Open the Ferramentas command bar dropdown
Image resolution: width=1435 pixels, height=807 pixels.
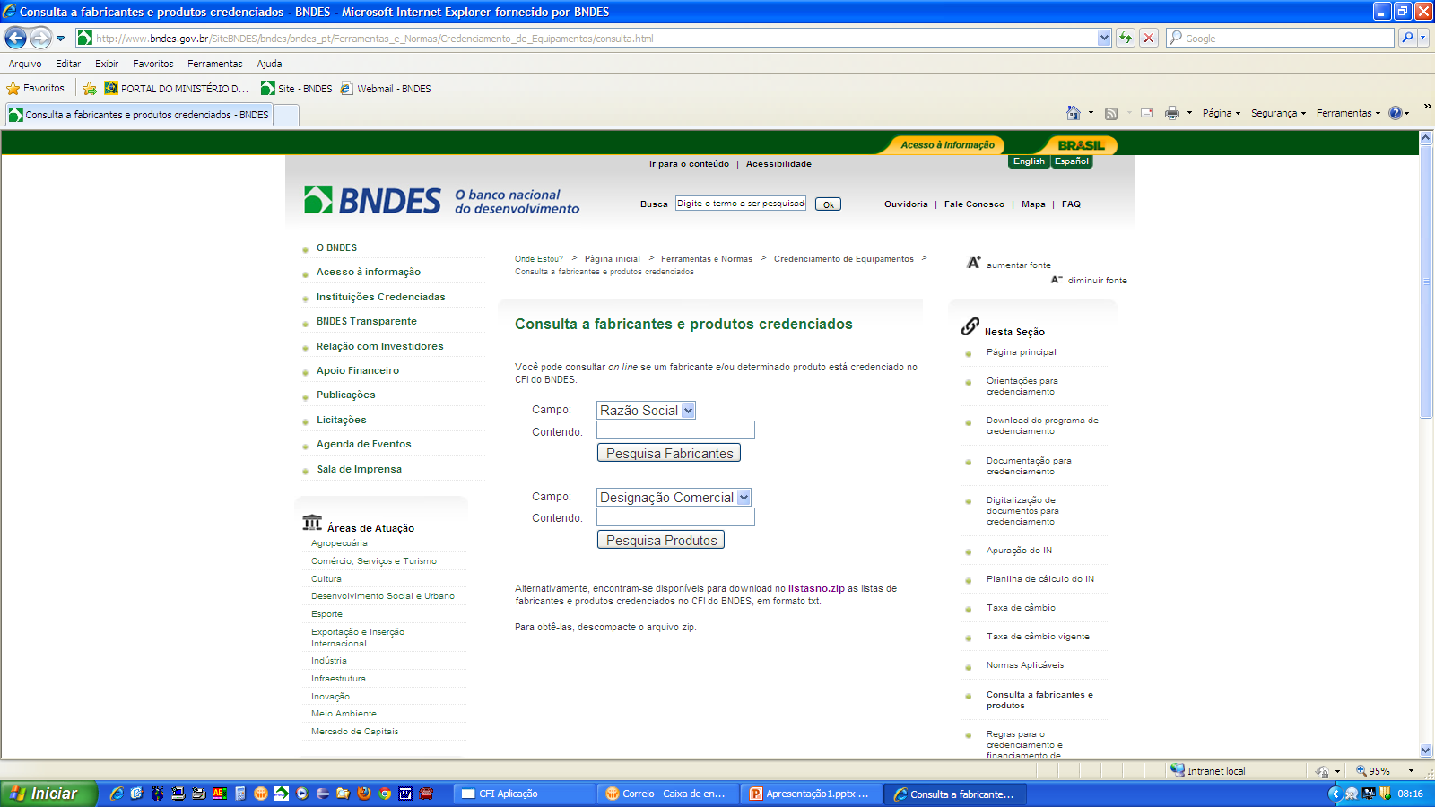pyautogui.click(x=1348, y=113)
